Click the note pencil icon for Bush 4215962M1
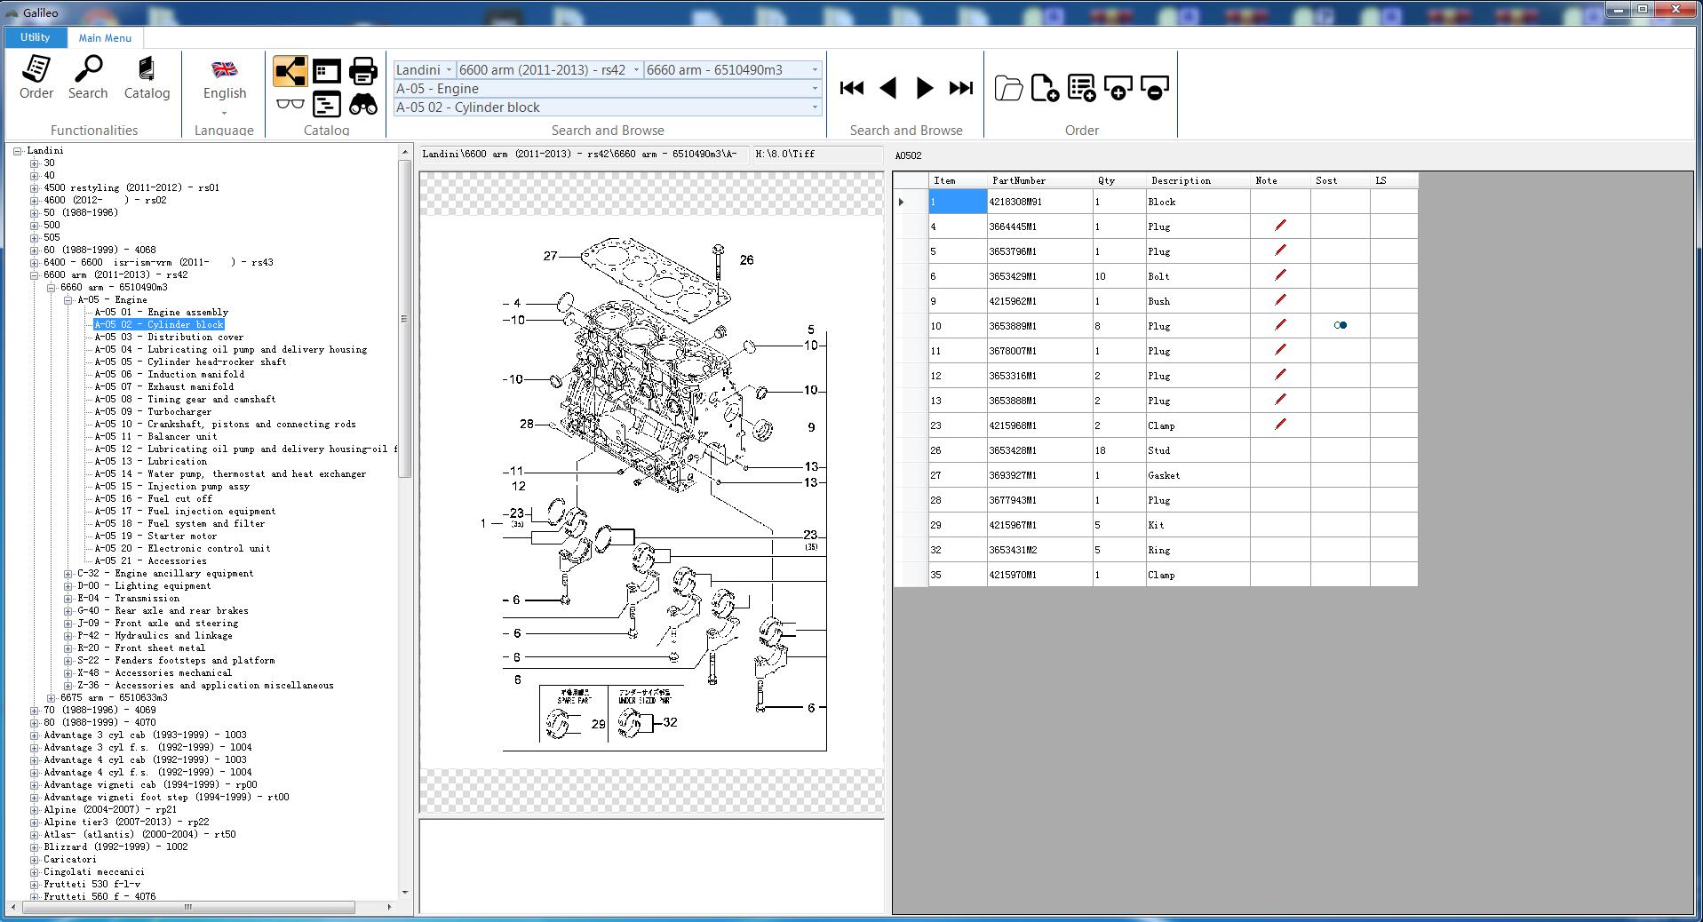This screenshot has width=1703, height=922. tap(1280, 300)
